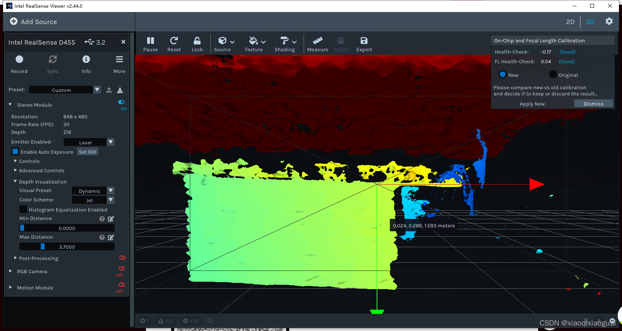Click the Add Source plus icon
Image resolution: width=622 pixels, height=331 pixels.
pos(14,21)
